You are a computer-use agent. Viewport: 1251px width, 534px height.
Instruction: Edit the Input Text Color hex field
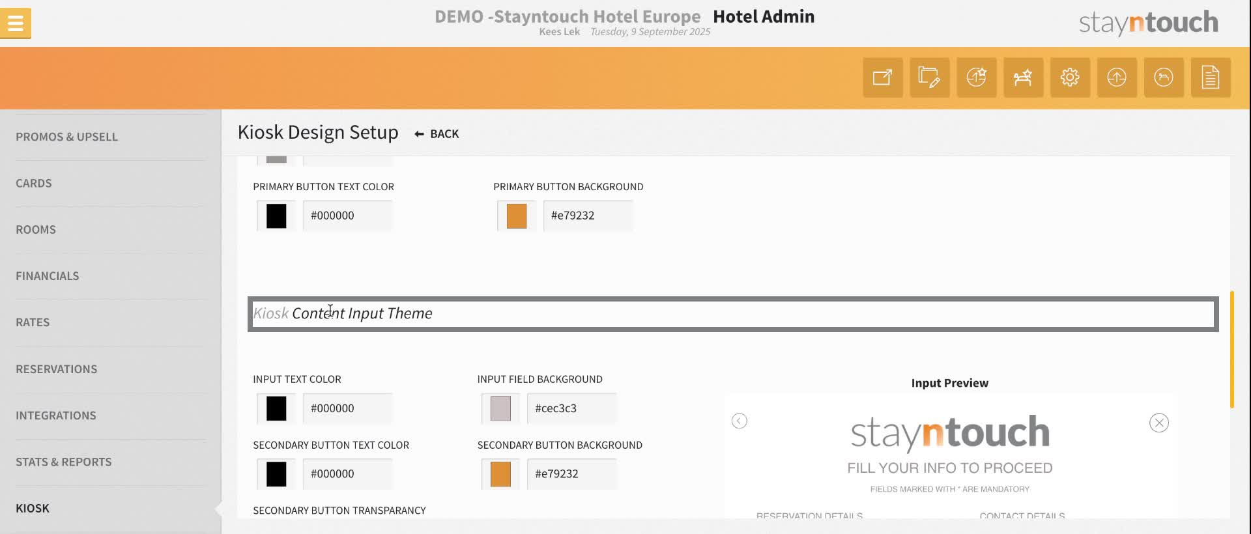click(x=348, y=408)
